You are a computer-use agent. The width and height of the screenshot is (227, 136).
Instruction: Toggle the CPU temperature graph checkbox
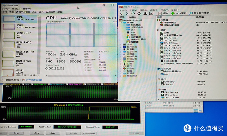[23, 84]
